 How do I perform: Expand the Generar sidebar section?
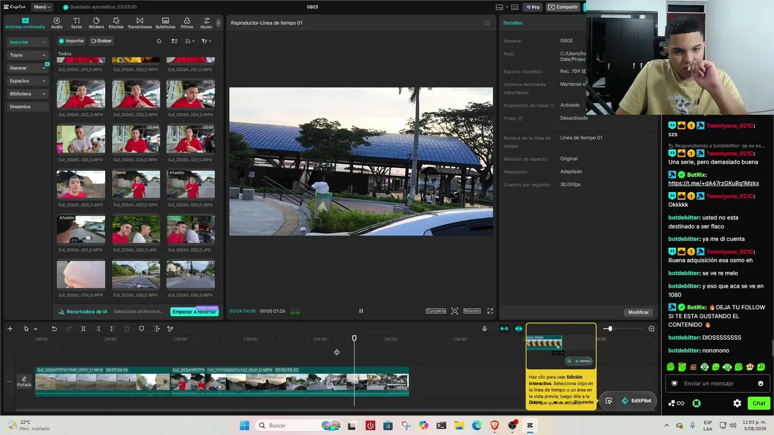tap(27, 68)
